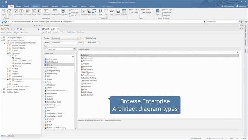Click the navigate forward arrow

click(x=5, y=21)
